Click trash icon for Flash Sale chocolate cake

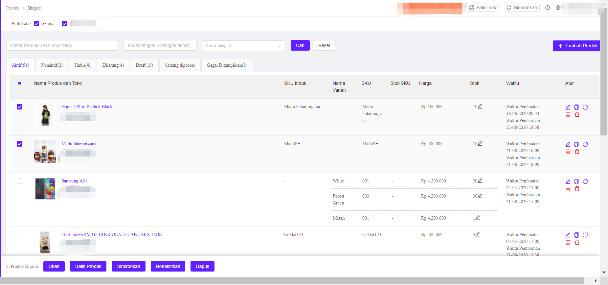coord(577,243)
